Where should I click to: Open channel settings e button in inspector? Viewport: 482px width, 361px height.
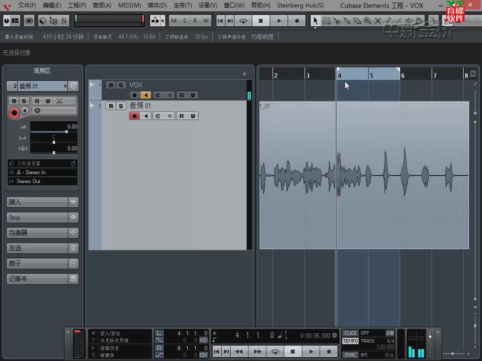(73, 86)
